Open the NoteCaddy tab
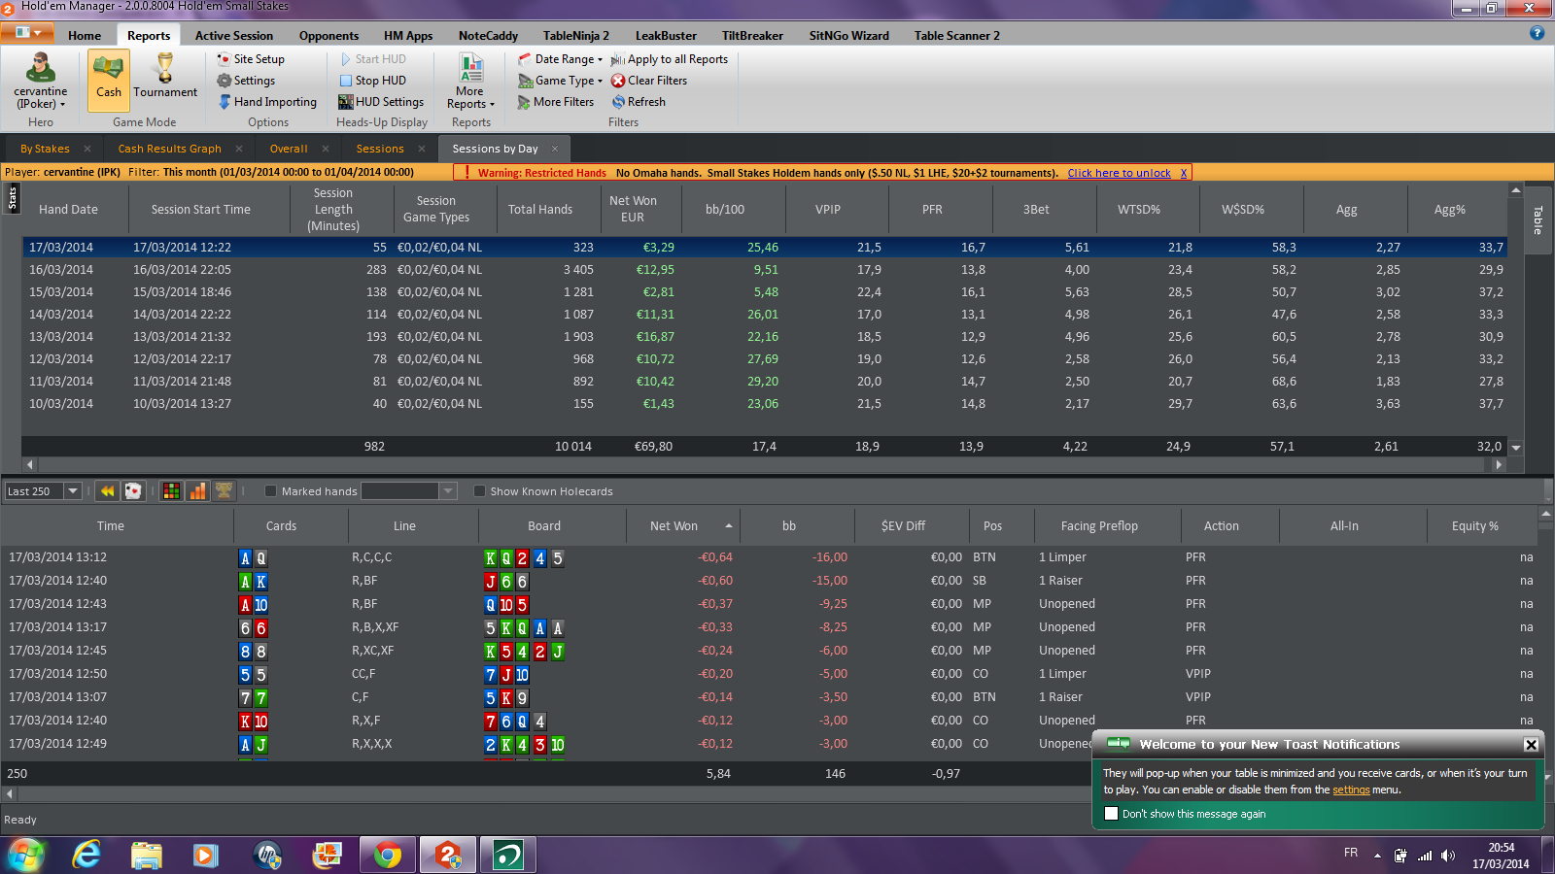The height and width of the screenshot is (874, 1555). [x=488, y=36]
